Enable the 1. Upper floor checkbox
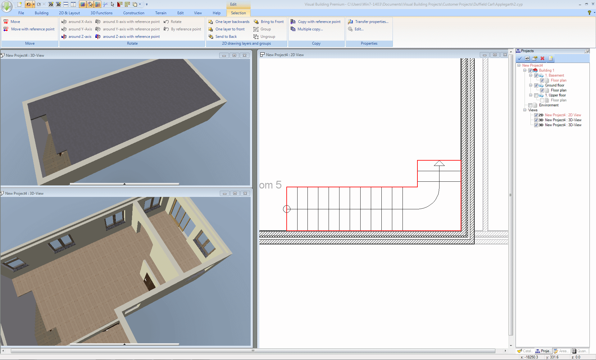This screenshot has width=596, height=360. (x=536, y=95)
